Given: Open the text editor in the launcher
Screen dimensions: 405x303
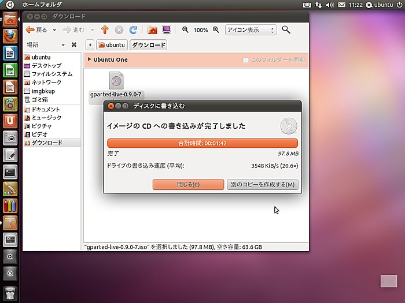Looking at the screenshot, I should coord(10,155).
